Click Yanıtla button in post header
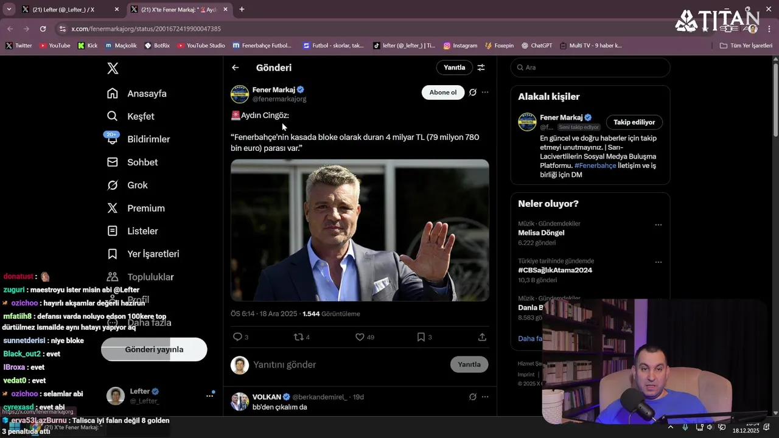Image resolution: width=779 pixels, height=438 pixels. 454,68
